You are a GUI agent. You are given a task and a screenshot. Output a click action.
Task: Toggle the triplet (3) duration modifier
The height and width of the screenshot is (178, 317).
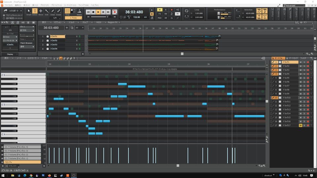coord(74,58)
